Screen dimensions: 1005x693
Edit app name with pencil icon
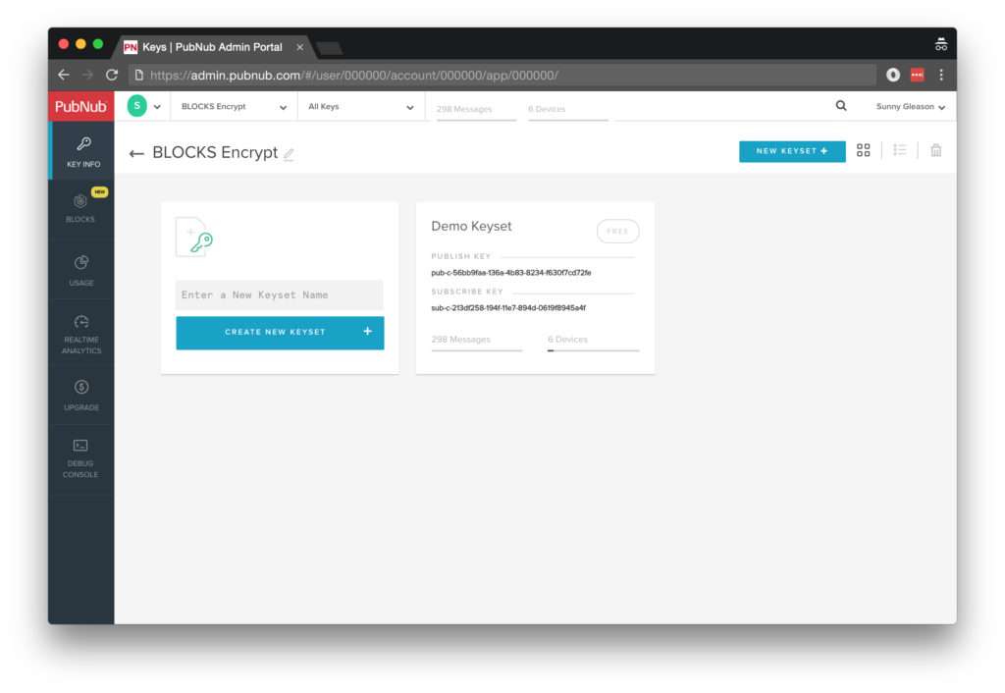(289, 154)
